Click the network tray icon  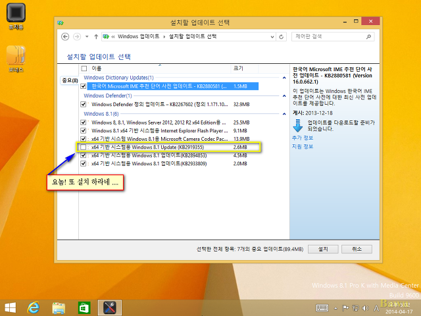coord(355,308)
